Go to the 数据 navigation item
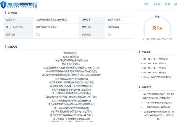177x122 pixels. coord(167,4)
